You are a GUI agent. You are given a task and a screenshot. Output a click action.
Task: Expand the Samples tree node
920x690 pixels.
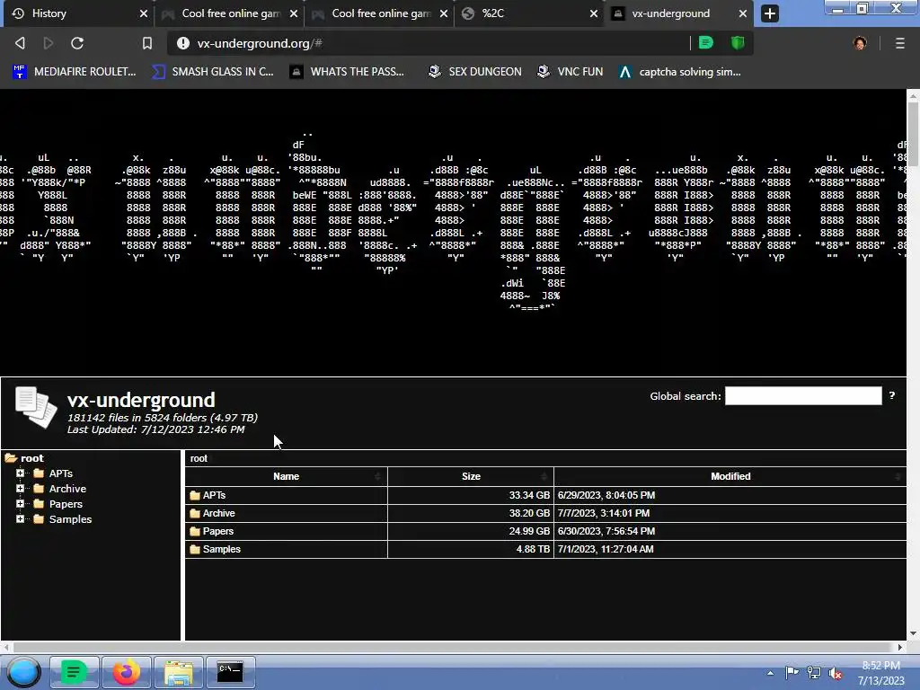[21, 518]
